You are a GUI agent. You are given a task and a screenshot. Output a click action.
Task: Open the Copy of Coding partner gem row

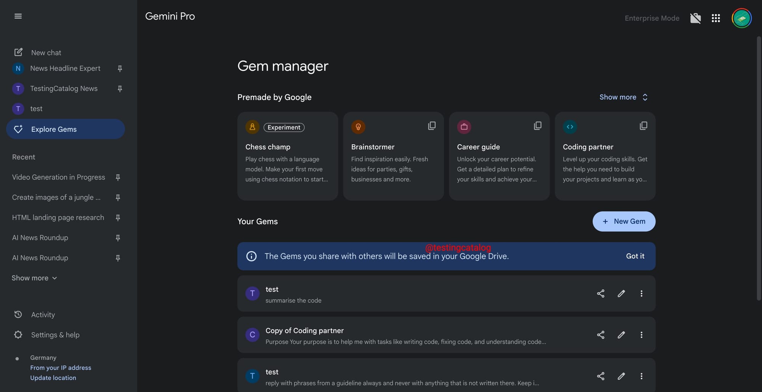[446, 335]
